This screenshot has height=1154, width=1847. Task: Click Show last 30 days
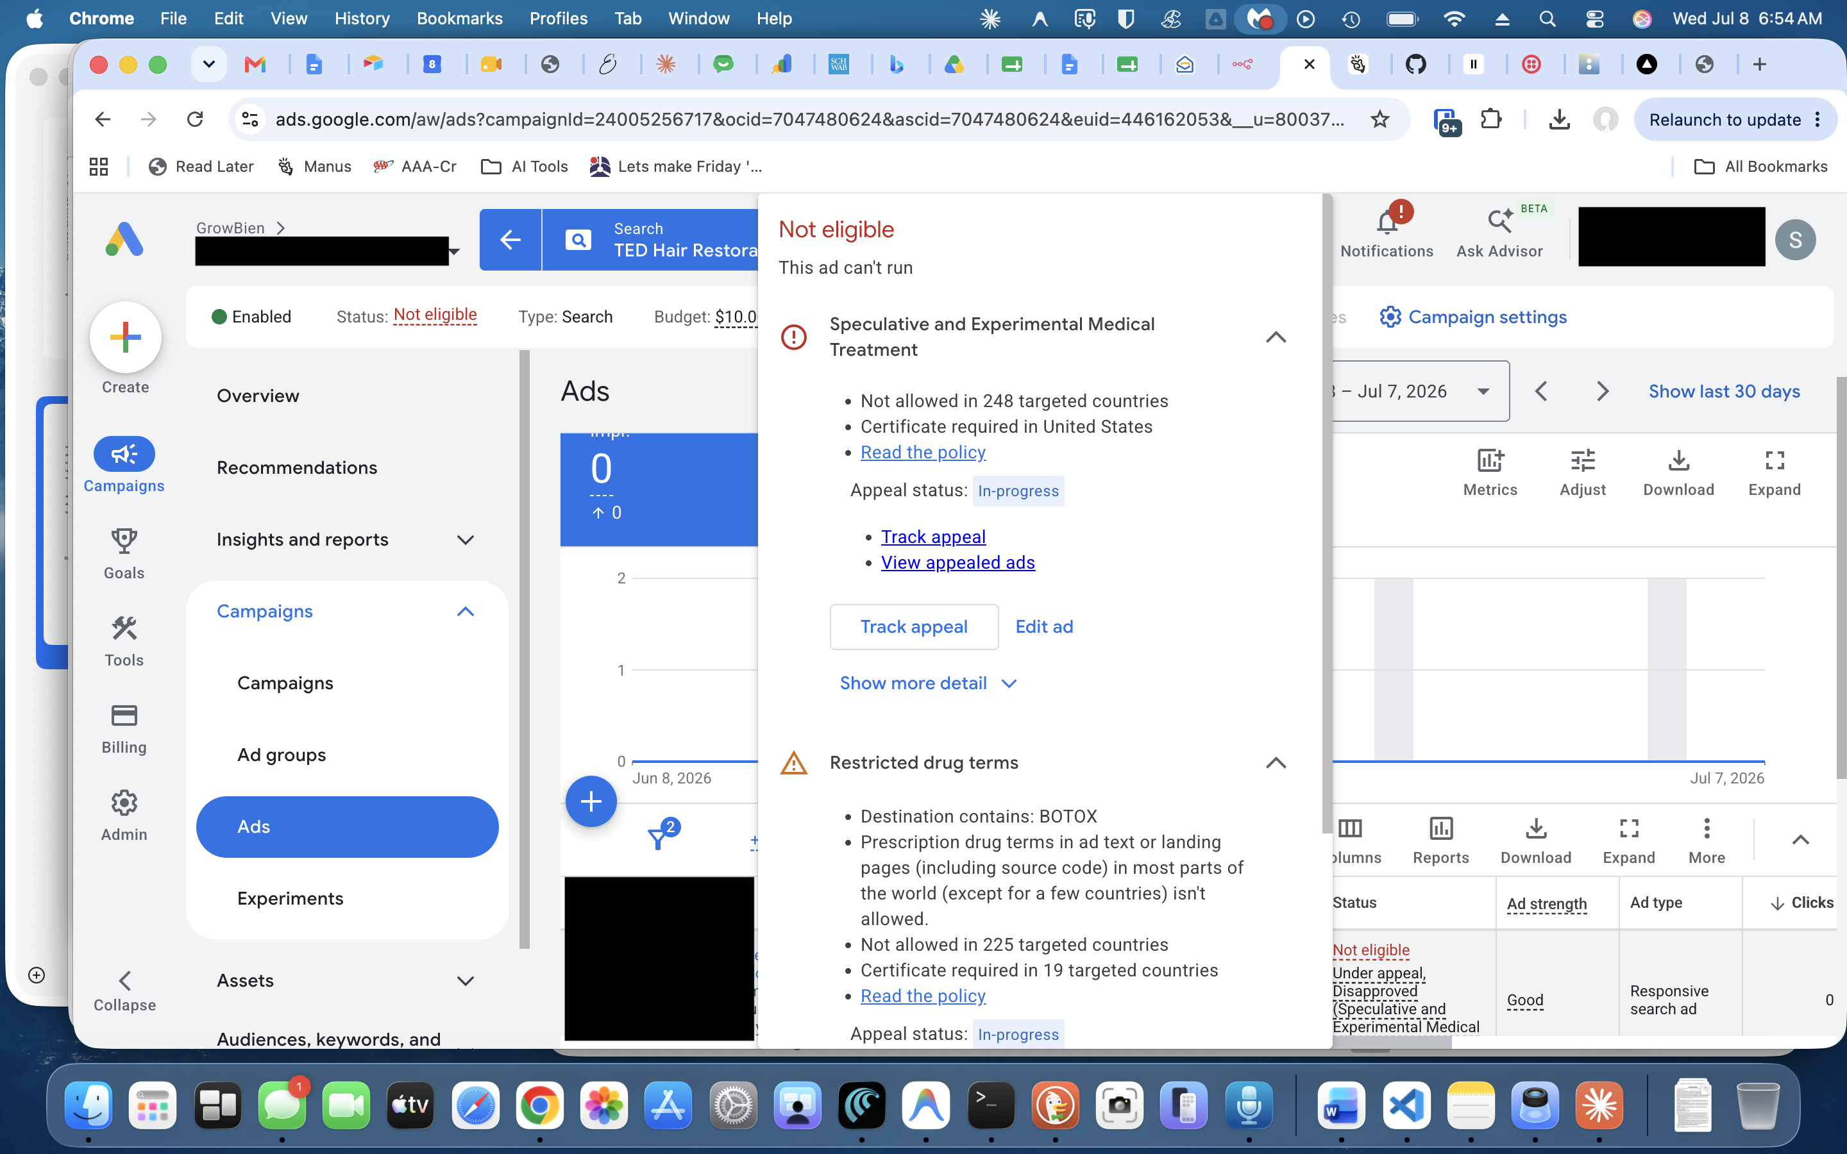1724,392
